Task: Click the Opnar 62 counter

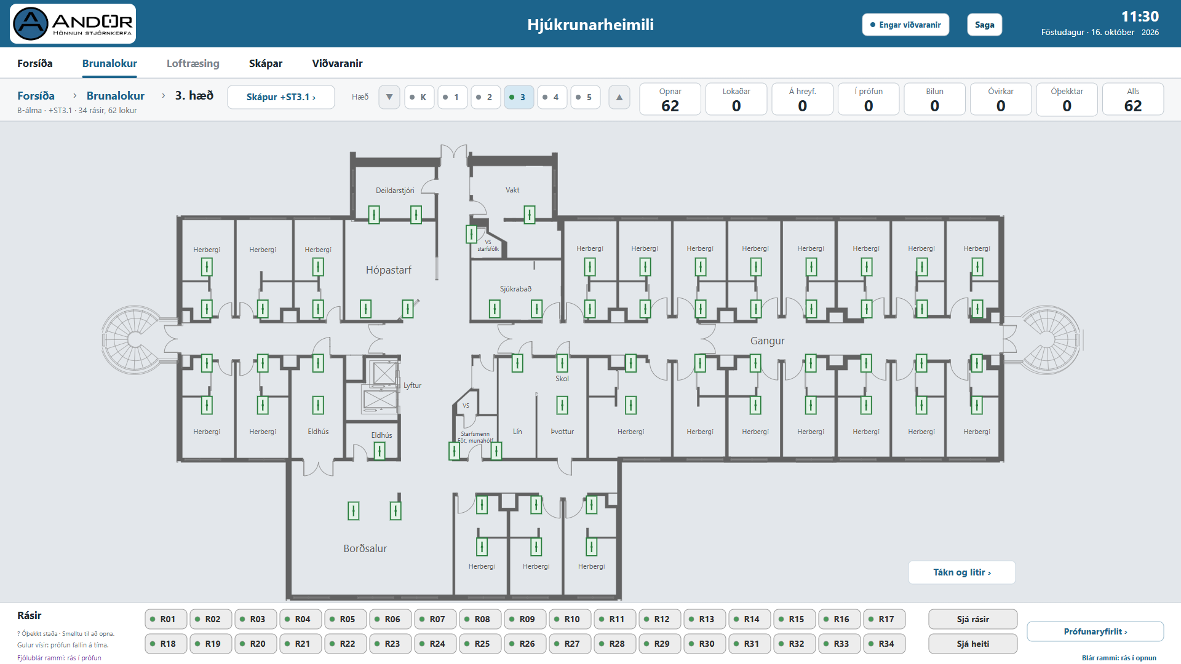Action: click(670, 99)
